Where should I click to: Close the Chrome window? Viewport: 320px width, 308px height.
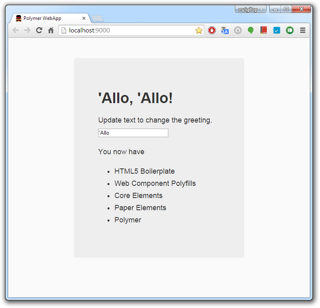pyautogui.click(x=301, y=9)
